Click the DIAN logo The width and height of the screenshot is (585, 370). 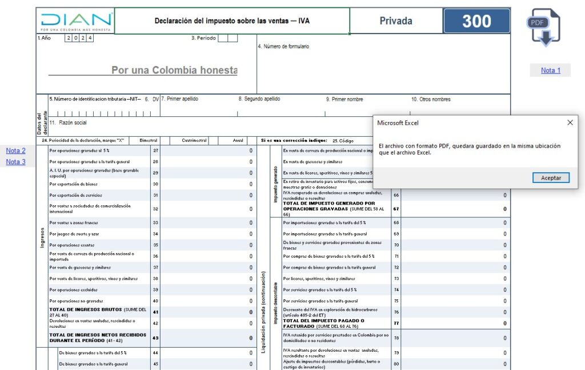click(x=76, y=22)
